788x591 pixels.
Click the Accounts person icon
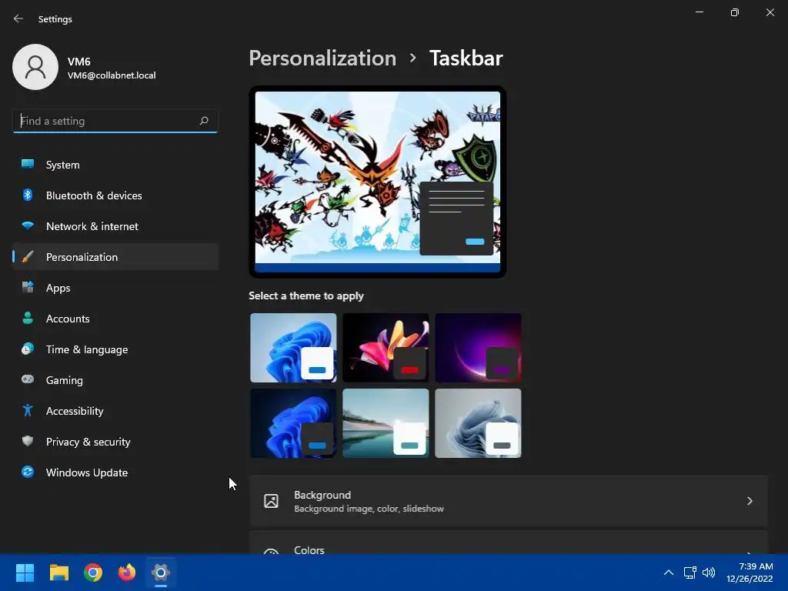coord(28,318)
